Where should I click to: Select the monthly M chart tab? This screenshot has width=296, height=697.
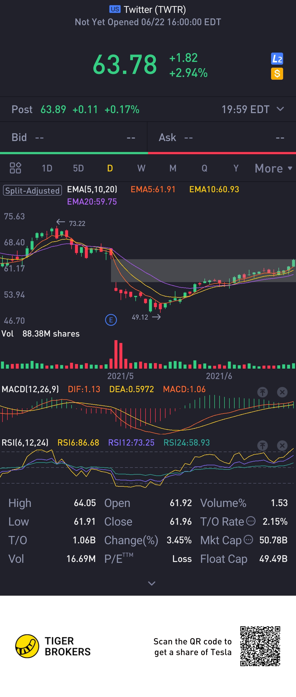pos(173,168)
